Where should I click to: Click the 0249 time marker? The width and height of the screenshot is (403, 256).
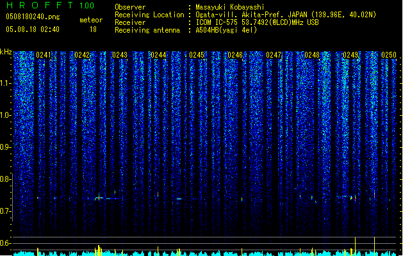click(x=350, y=55)
